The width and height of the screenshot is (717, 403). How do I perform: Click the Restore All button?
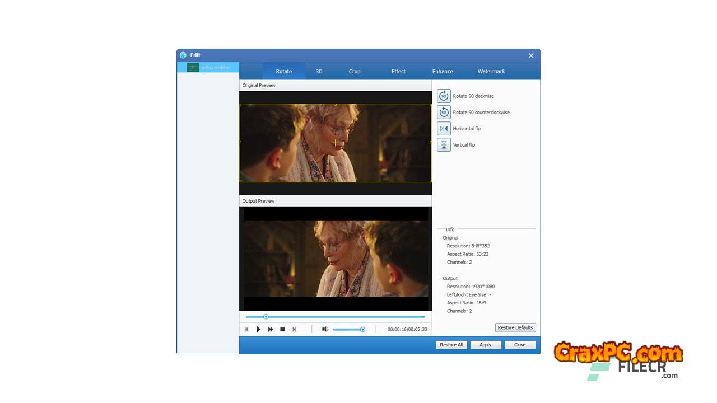click(451, 345)
